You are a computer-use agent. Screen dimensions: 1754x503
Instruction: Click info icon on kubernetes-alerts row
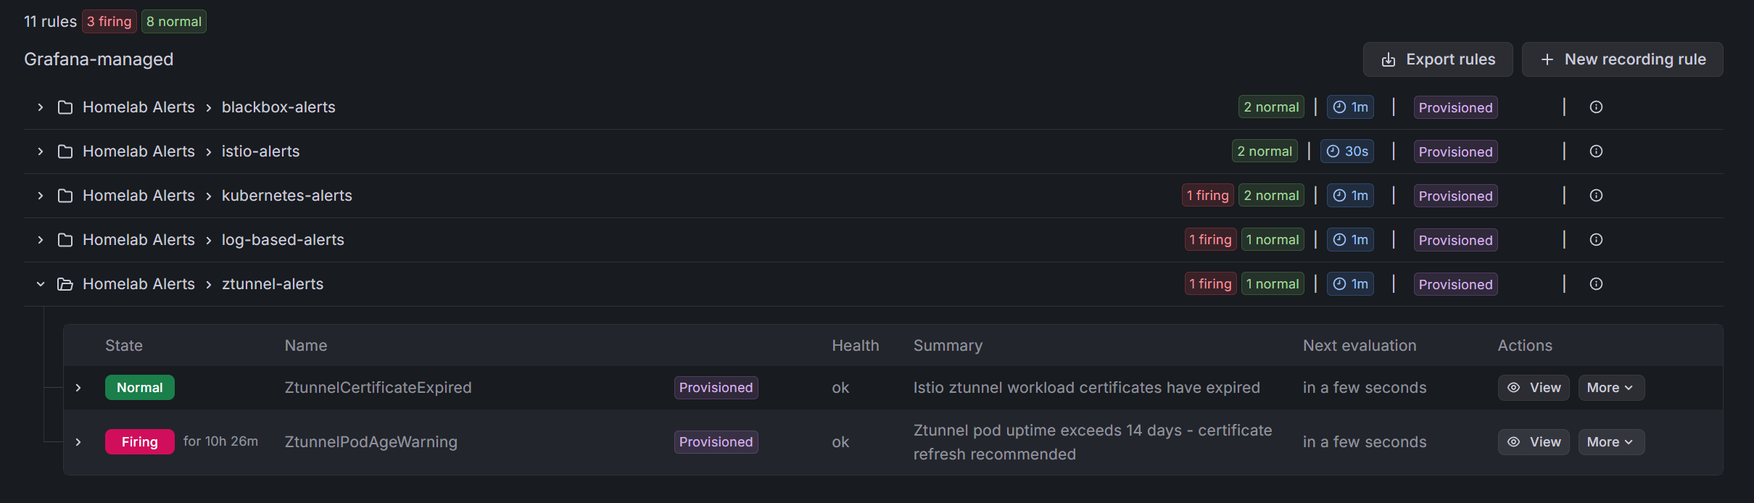[x=1596, y=196]
